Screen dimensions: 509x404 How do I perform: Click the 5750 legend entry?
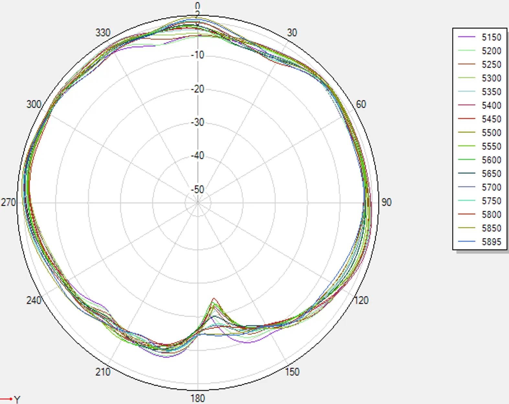click(x=480, y=201)
